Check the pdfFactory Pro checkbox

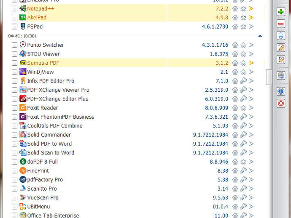coord(14,180)
